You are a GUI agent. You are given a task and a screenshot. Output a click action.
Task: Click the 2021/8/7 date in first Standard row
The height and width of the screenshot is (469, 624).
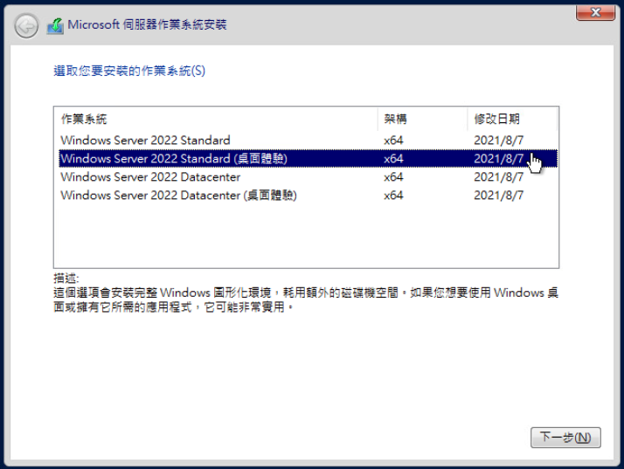498,141
